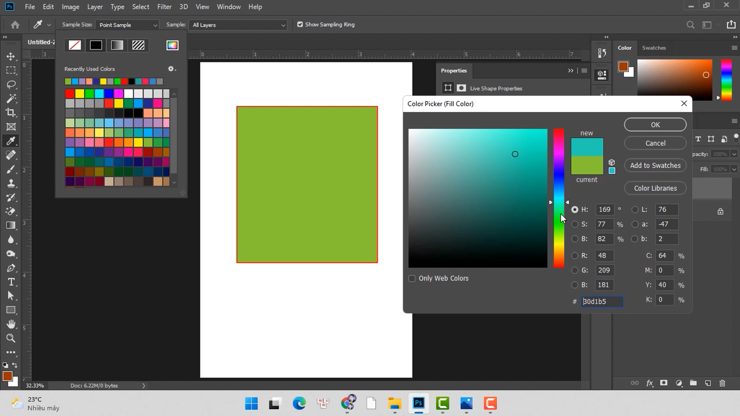
Task: Select the Zoom tool
Action: click(11, 338)
